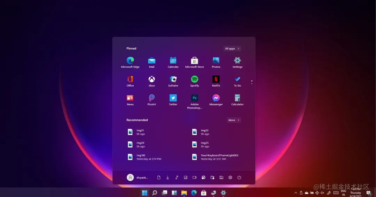Viewport: 376px width, 197px height.
Task: Launch the pinned Photos app
Action: 216,63
